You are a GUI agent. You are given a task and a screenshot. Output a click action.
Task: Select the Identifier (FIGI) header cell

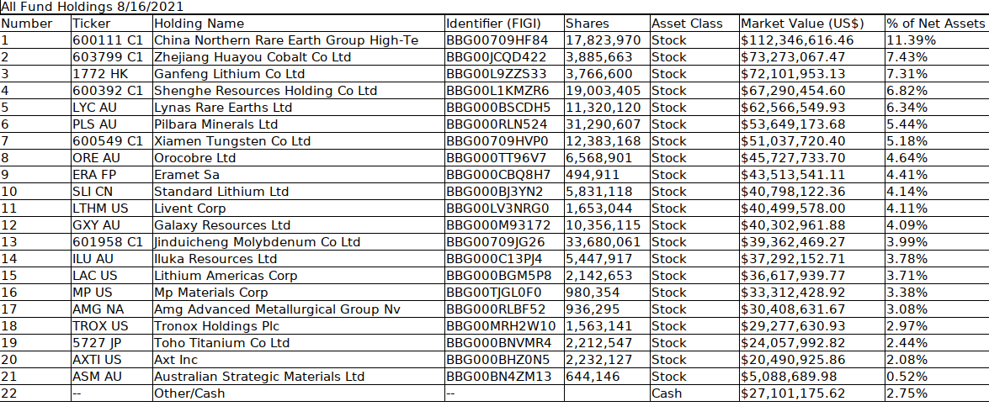(x=504, y=24)
